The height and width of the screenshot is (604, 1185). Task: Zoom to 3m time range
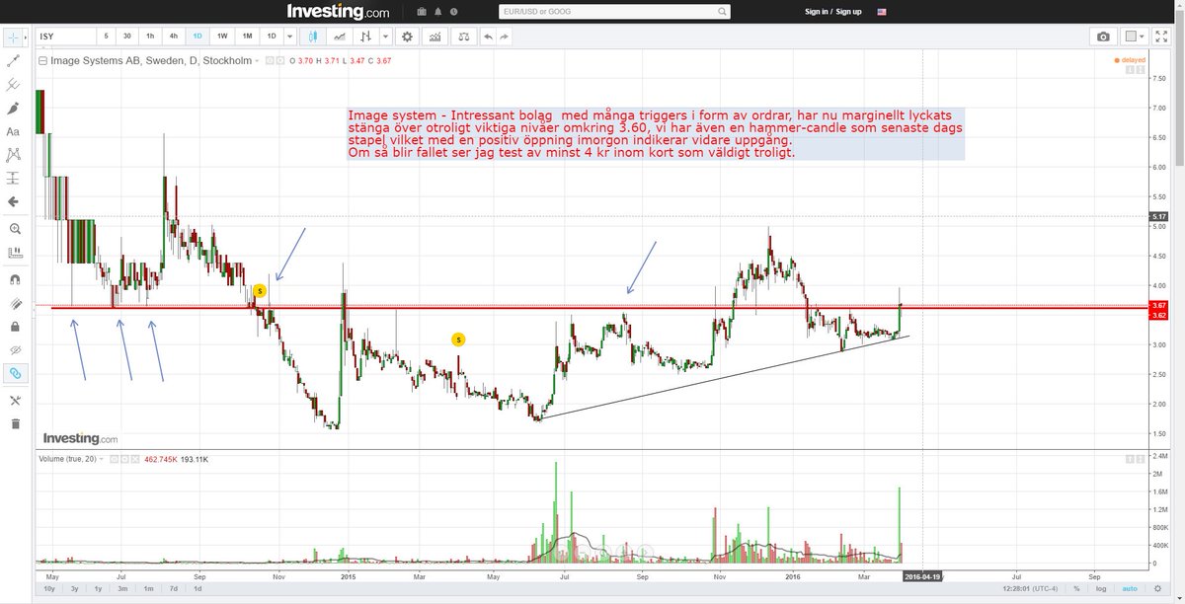(121, 588)
